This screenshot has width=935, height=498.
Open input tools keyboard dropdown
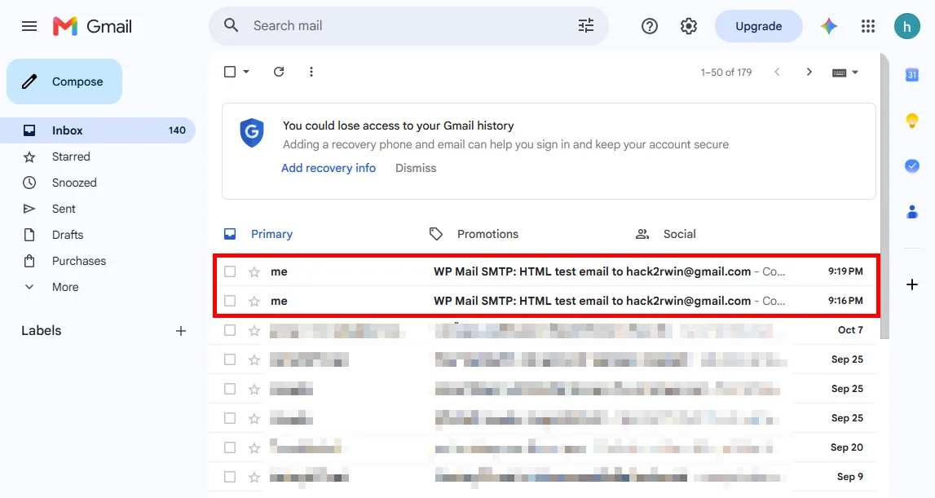[845, 73]
